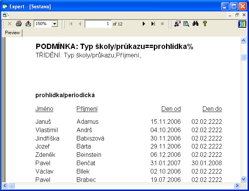Go to the next page arrow

coord(144,24)
